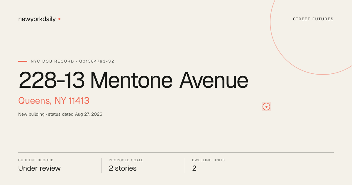The height and width of the screenshot is (185, 352).
Task: Click the Dwelling Units label
Action: (209, 160)
